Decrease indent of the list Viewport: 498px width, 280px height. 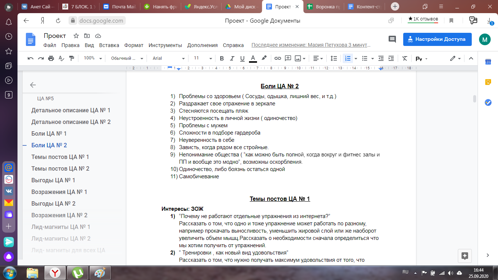pos(381,58)
